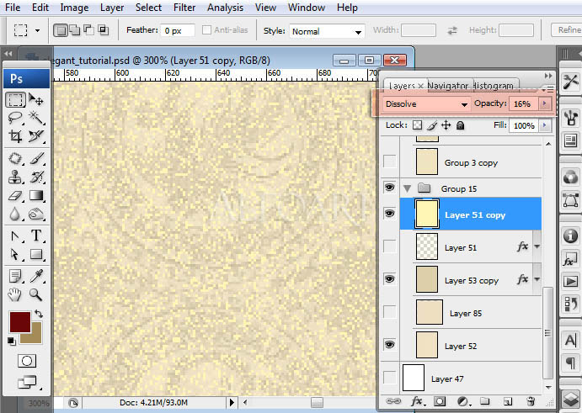Activate the Crop tool
Image resolution: width=582 pixels, height=413 pixels.
pyautogui.click(x=16, y=136)
